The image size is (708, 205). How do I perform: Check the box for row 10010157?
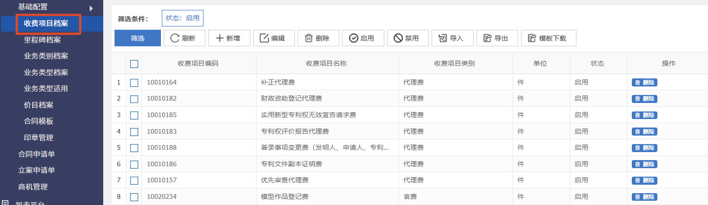(134, 180)
